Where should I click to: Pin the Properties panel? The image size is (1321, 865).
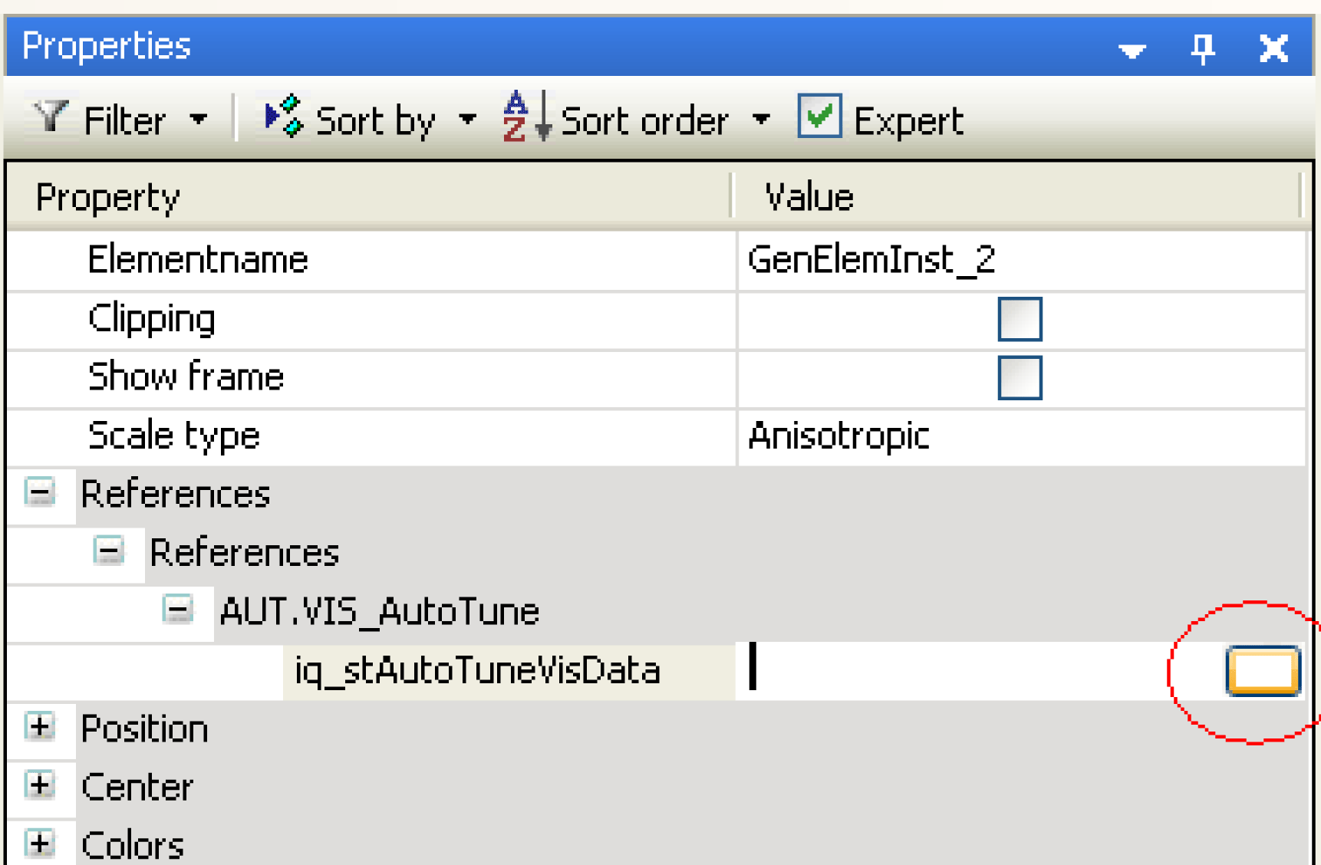pyautogui.click(x=1202, y=49)
